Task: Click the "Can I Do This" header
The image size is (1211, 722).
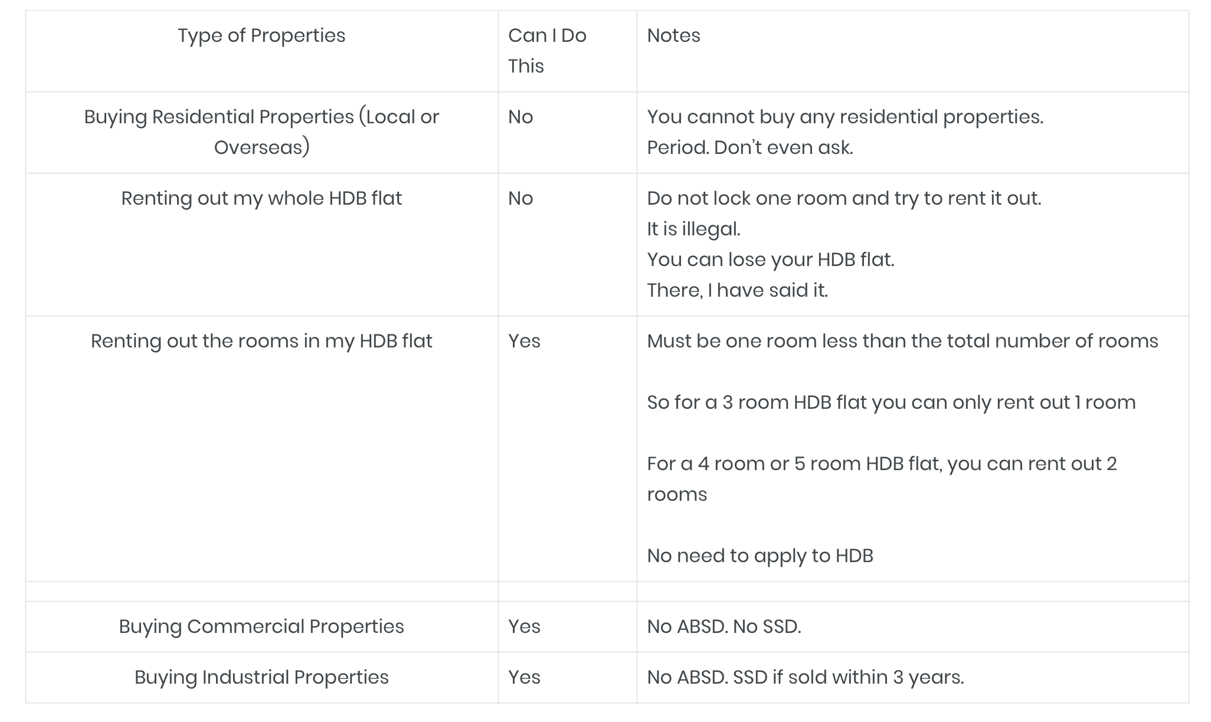Action: 547,51
